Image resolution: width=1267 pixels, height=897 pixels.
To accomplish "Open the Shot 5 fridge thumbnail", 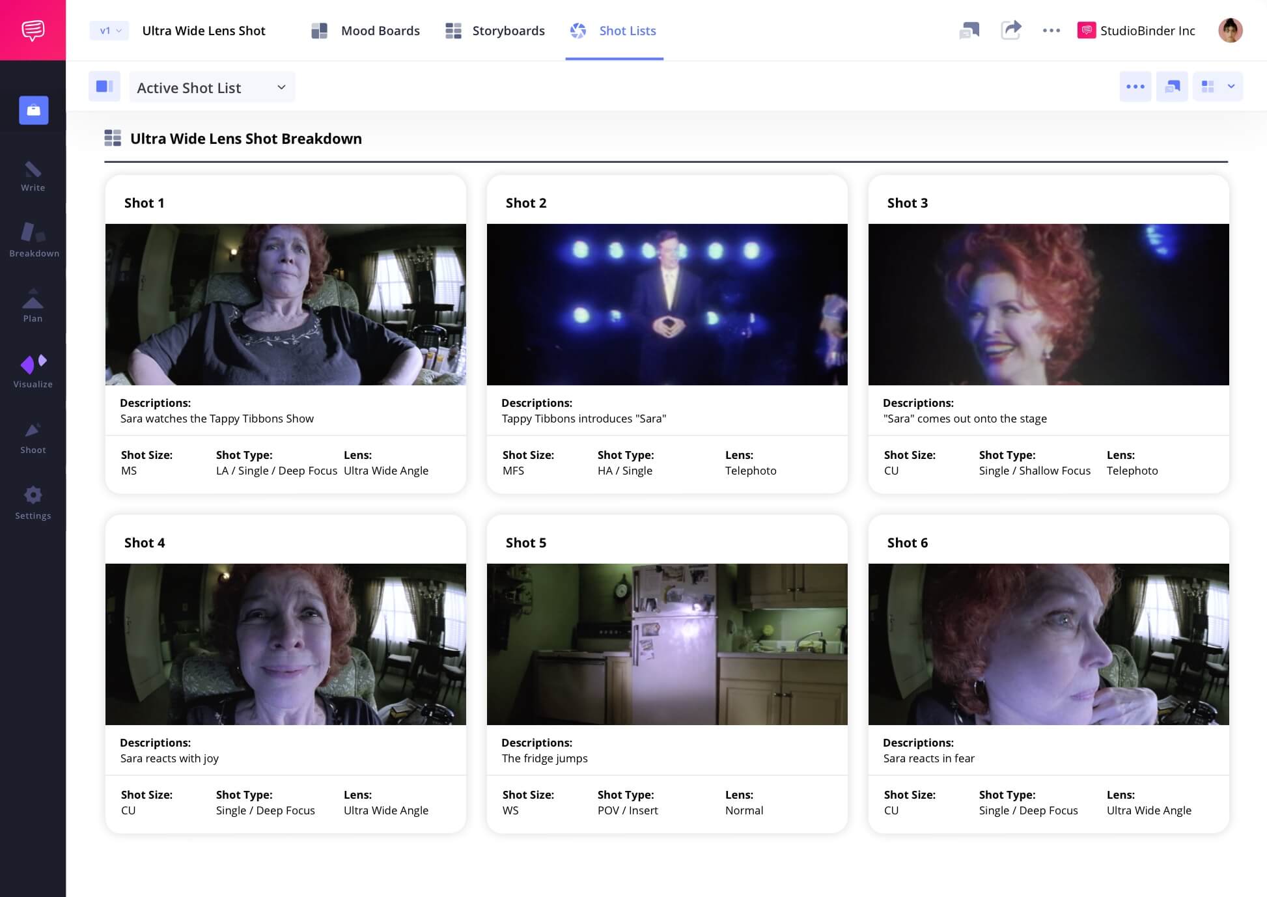I will tap(667, 644).
